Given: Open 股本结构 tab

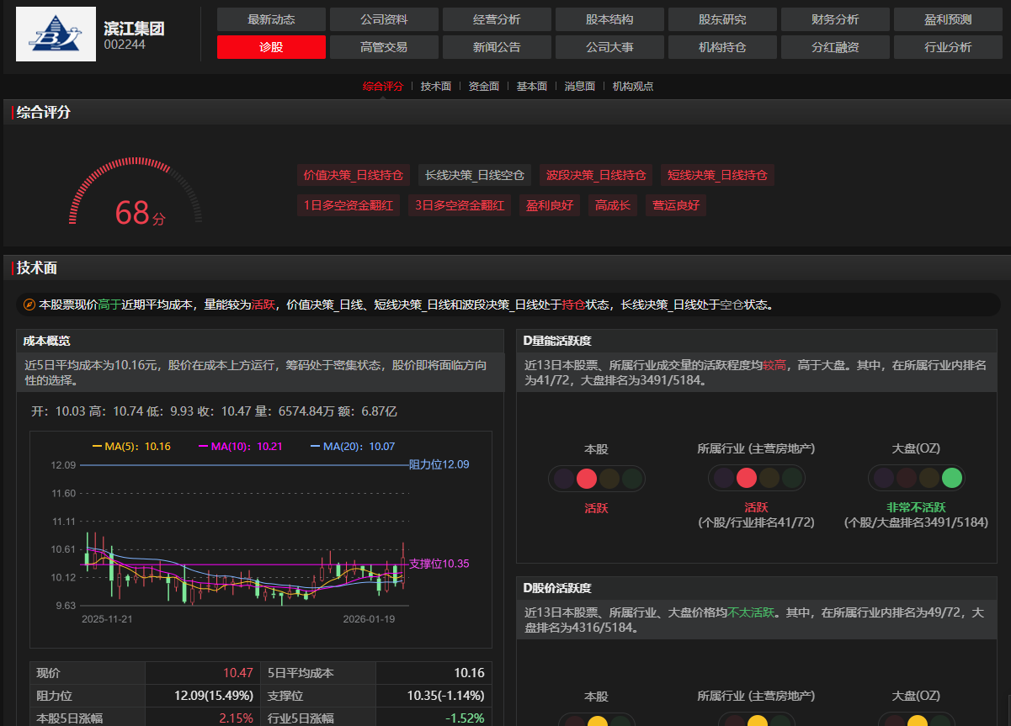Looking at the screenshot, I should 609,19.
